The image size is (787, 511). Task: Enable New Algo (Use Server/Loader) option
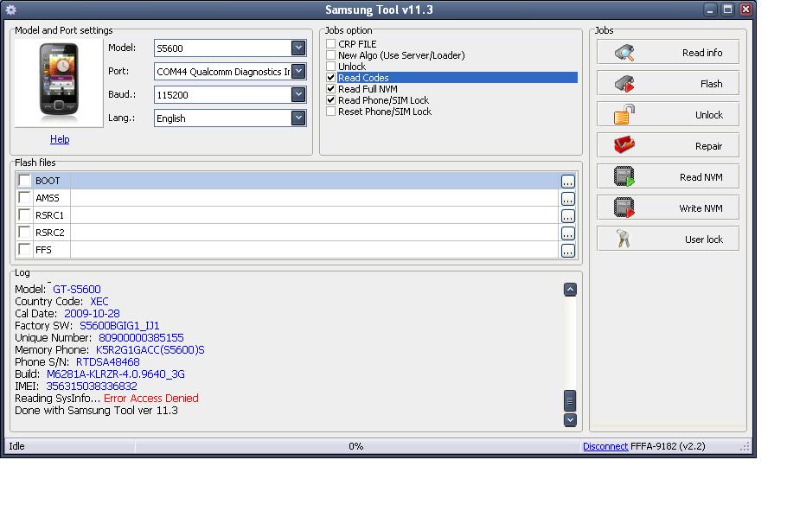(x=330, y=54)
